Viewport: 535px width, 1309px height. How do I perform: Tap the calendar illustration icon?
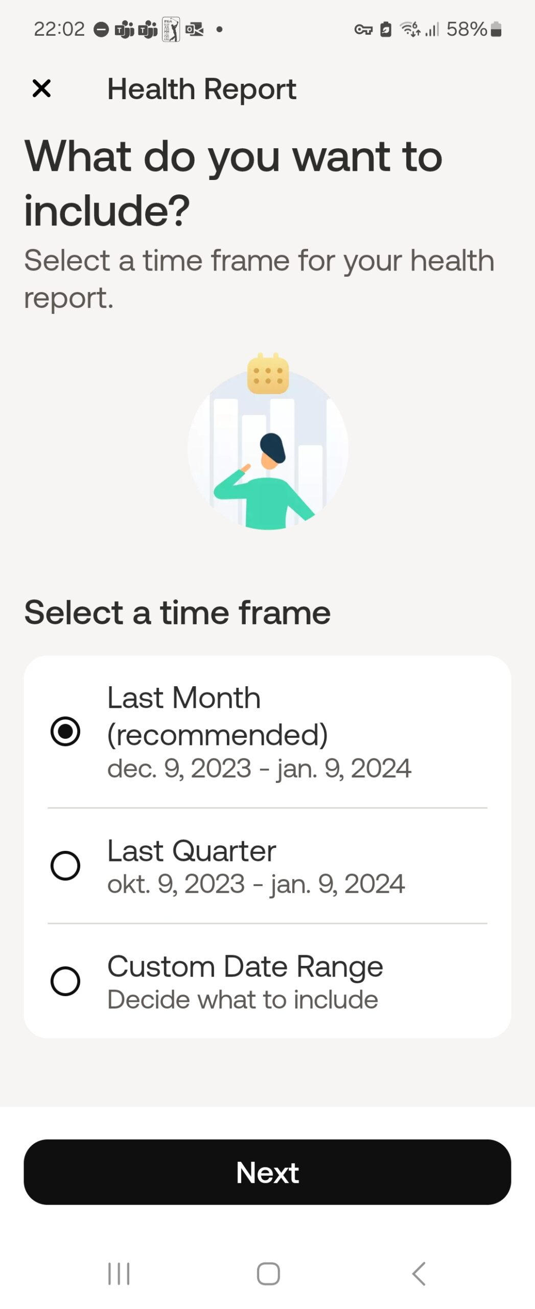pyautogui.click(x=268, y=373)
